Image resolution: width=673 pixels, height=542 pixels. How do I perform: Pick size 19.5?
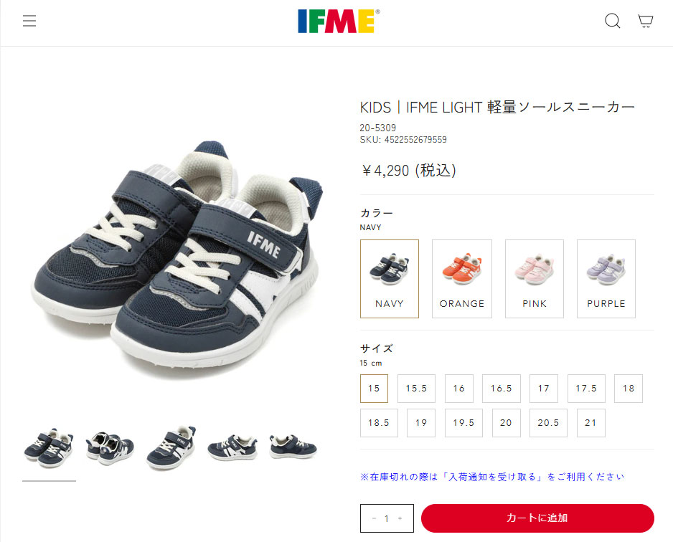point(463,423)
